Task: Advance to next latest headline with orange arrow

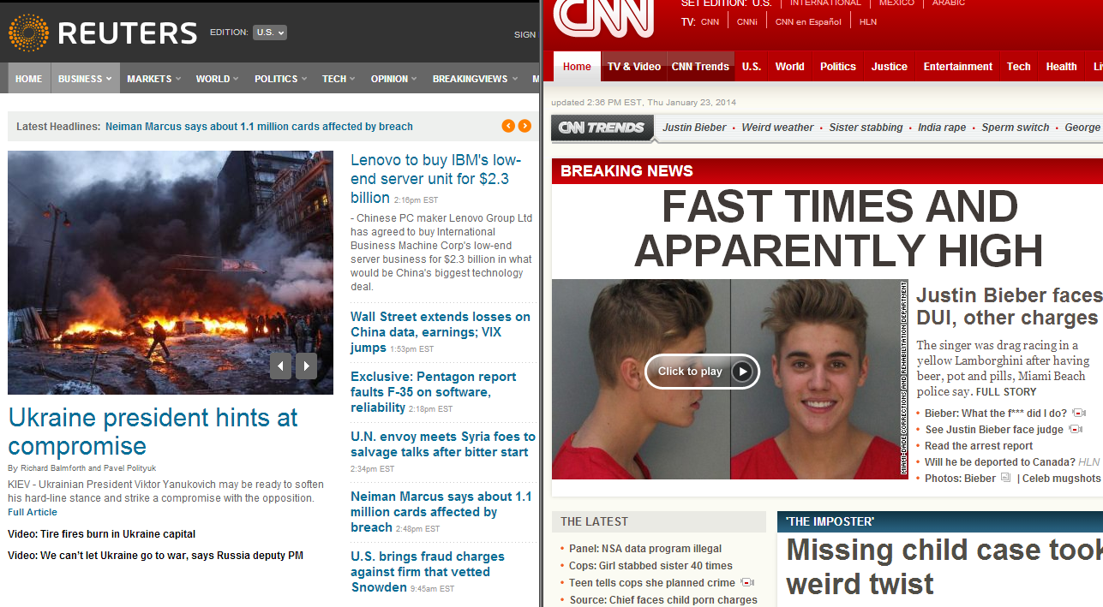Action: (525, 126)
